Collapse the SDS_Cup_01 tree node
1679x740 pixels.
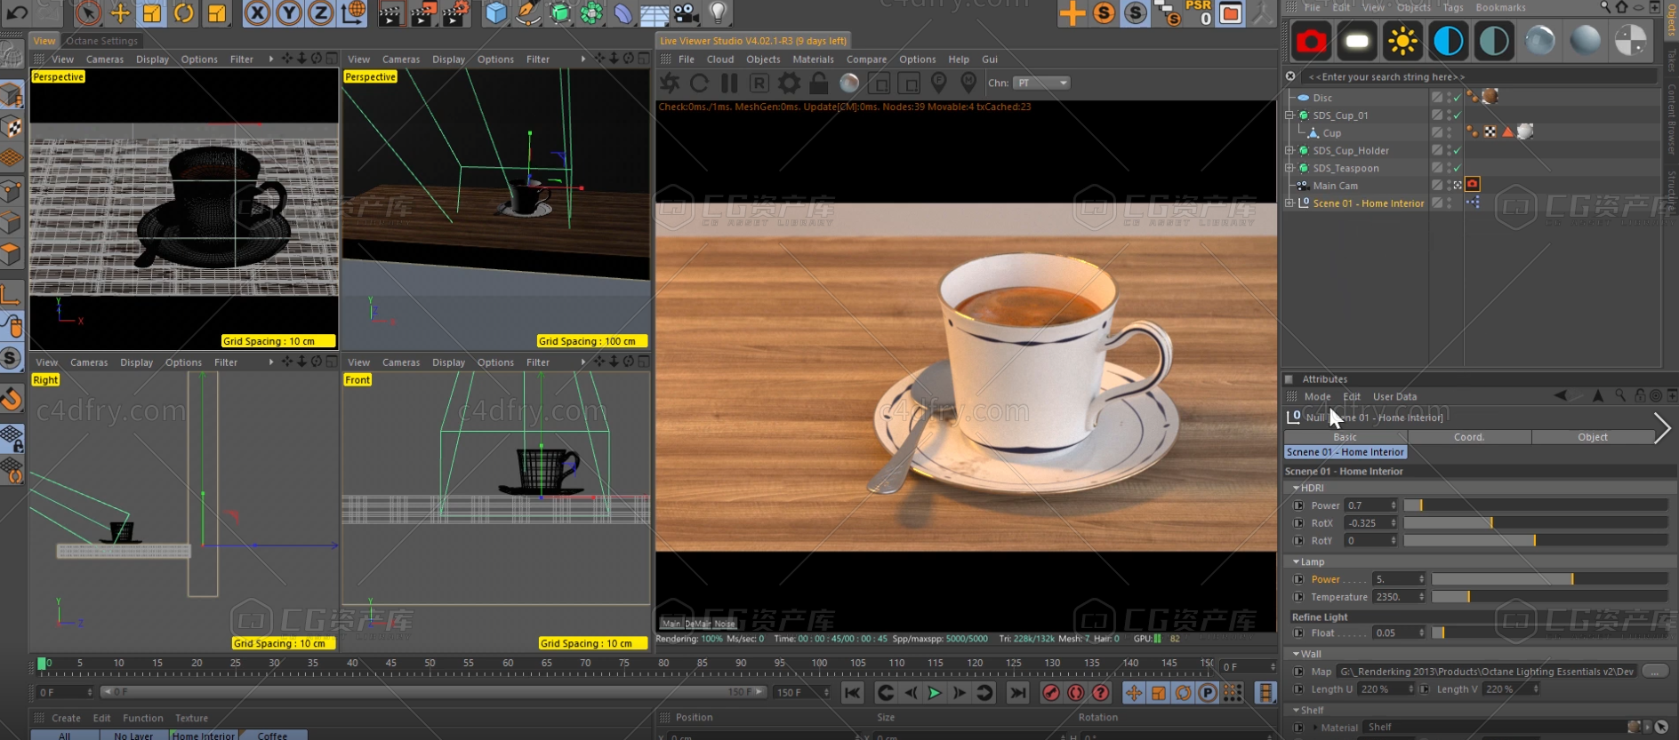coord(1289,115)
